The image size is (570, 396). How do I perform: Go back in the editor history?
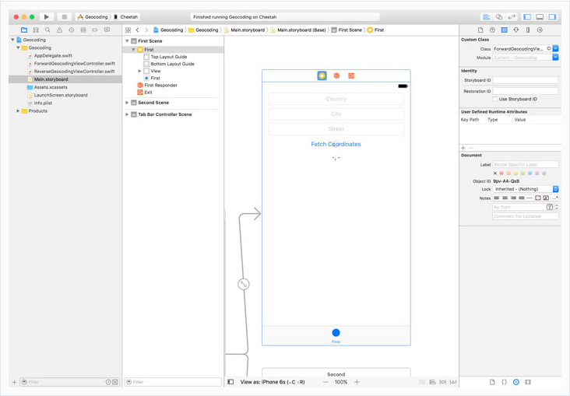137,30
